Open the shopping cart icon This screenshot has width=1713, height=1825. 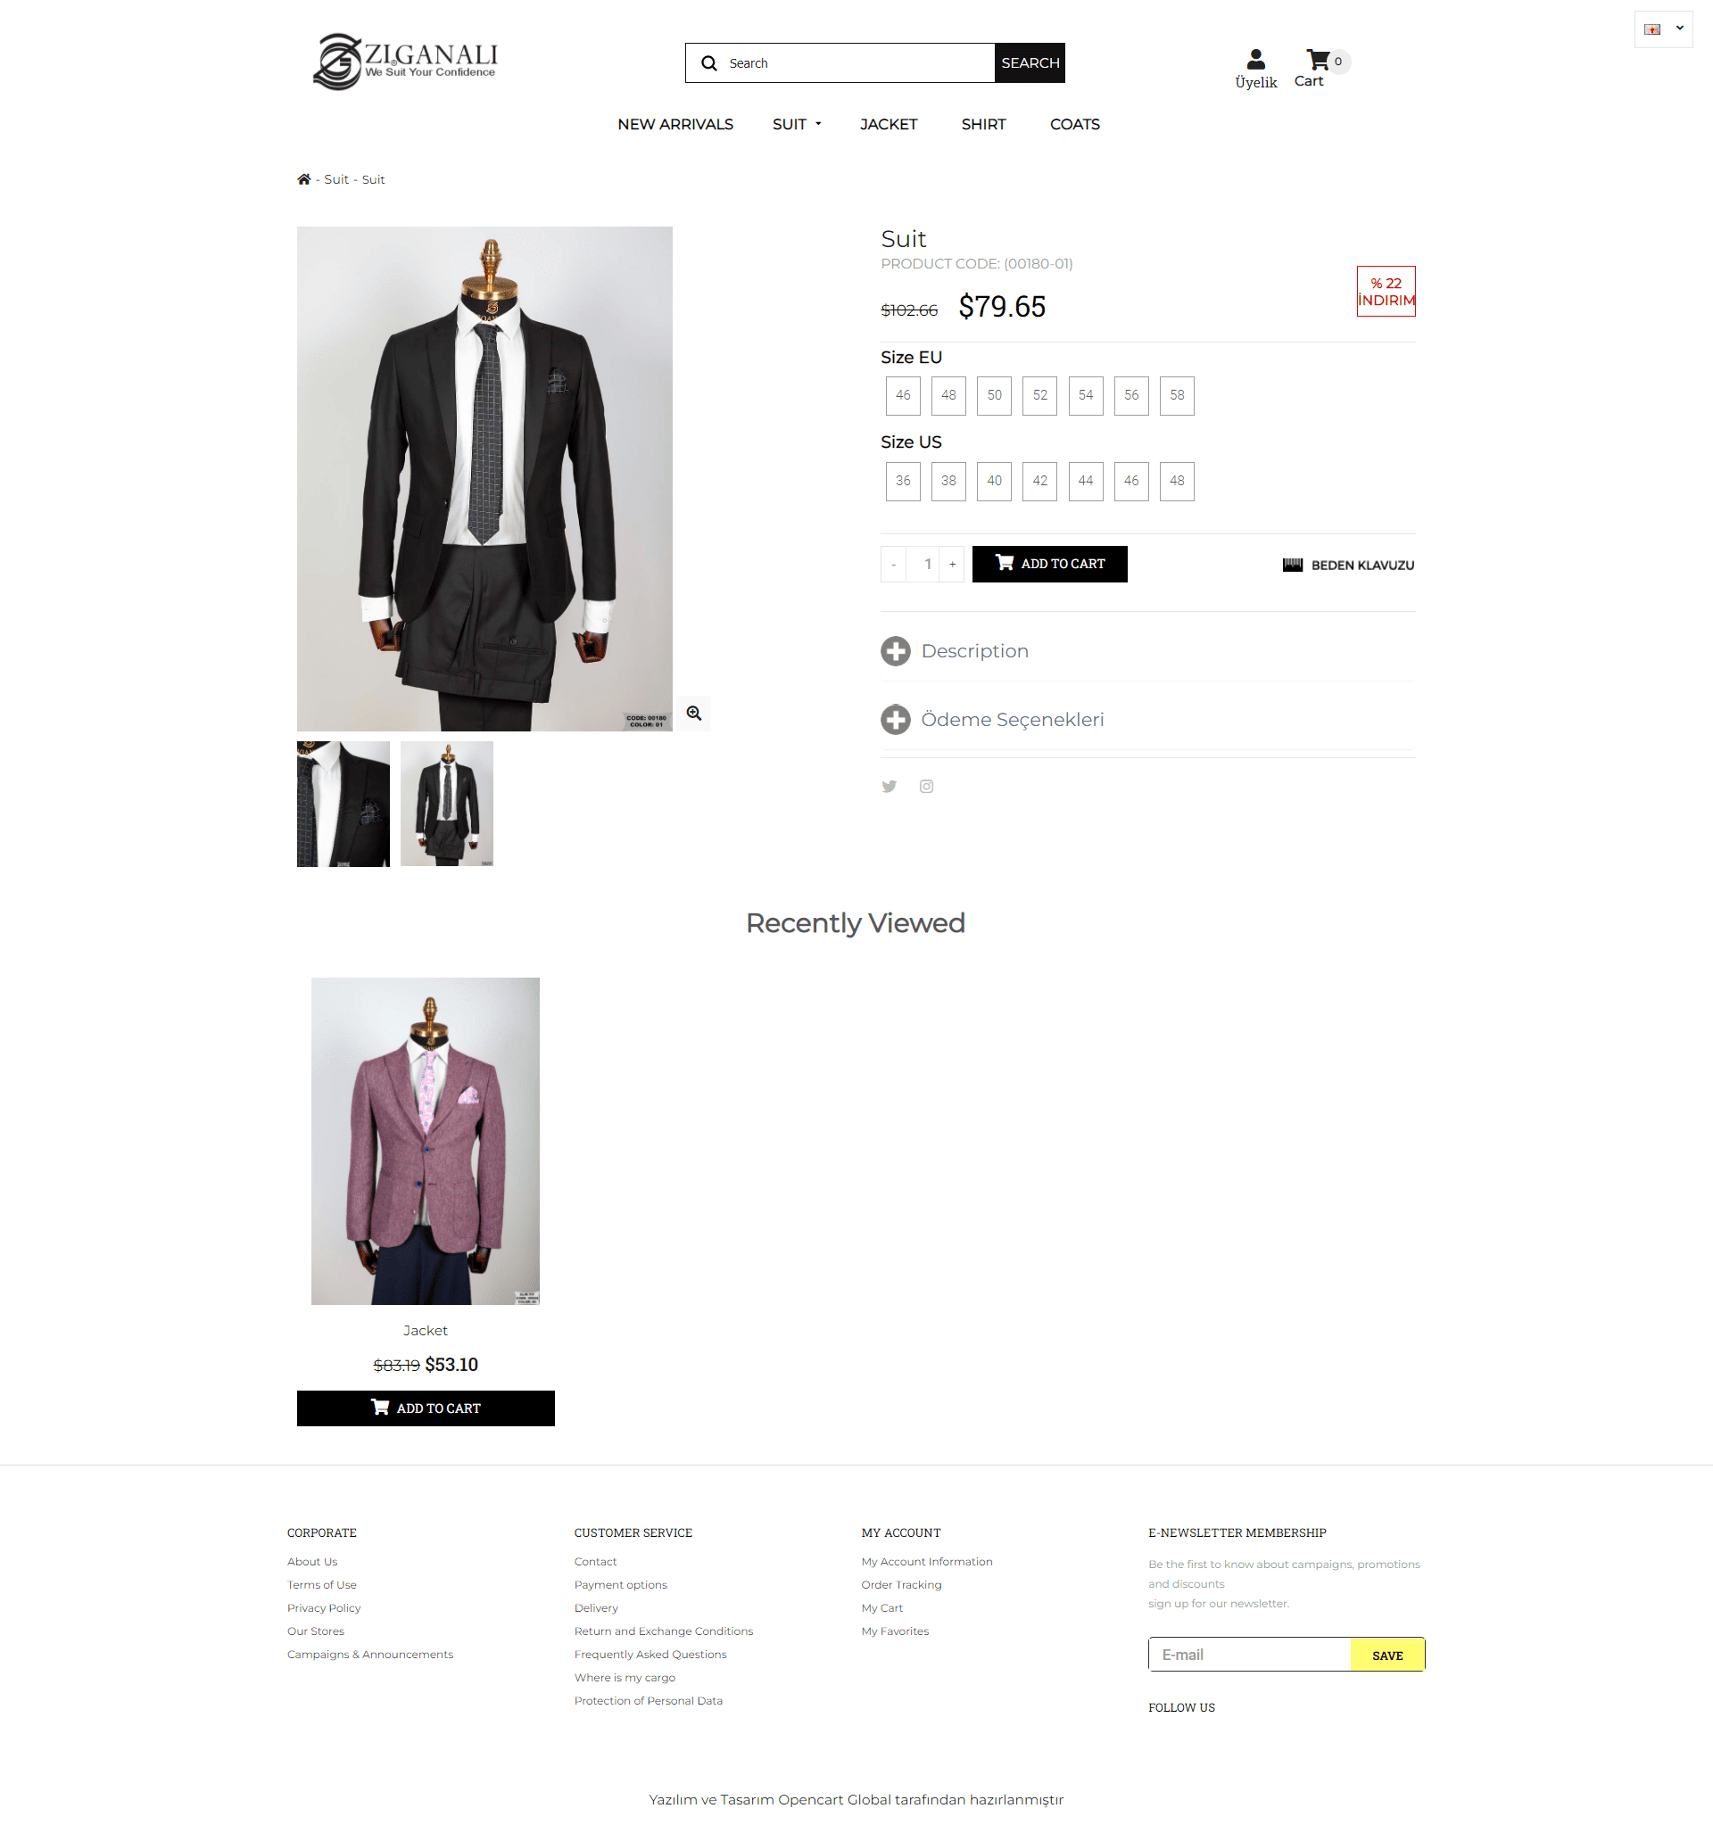[1319, 61]
